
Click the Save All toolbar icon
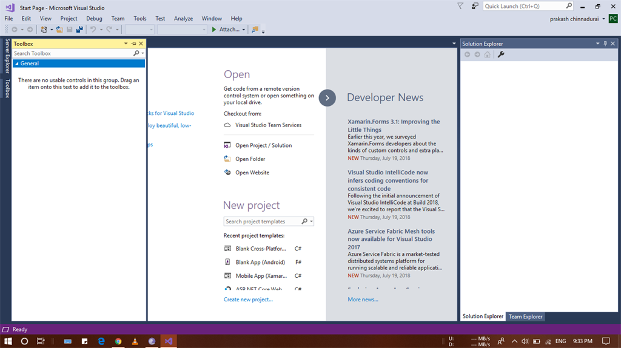[x=79, y=29]
